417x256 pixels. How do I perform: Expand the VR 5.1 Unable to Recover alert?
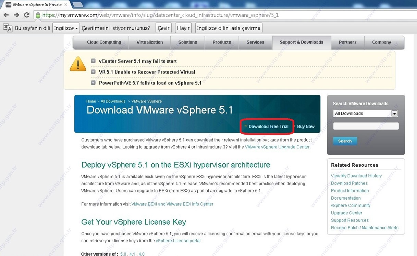point(93,72)
